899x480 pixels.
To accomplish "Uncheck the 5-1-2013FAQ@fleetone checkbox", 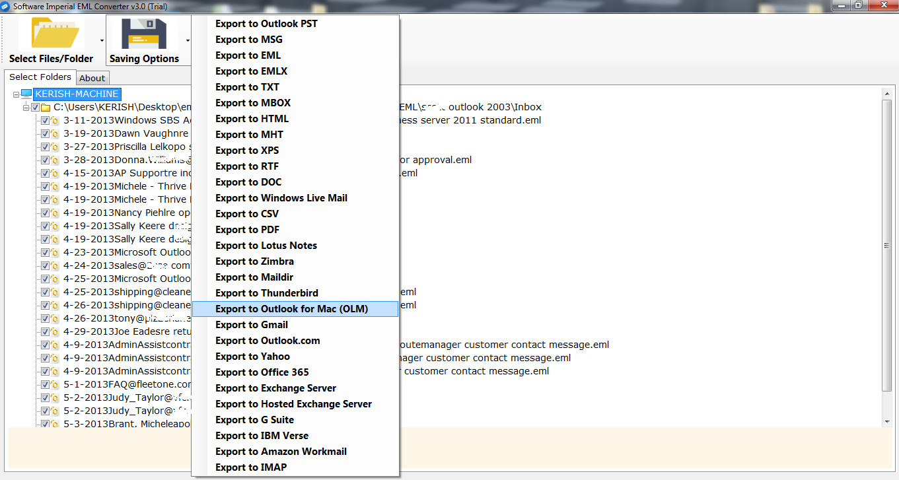I will coord(46,384).
